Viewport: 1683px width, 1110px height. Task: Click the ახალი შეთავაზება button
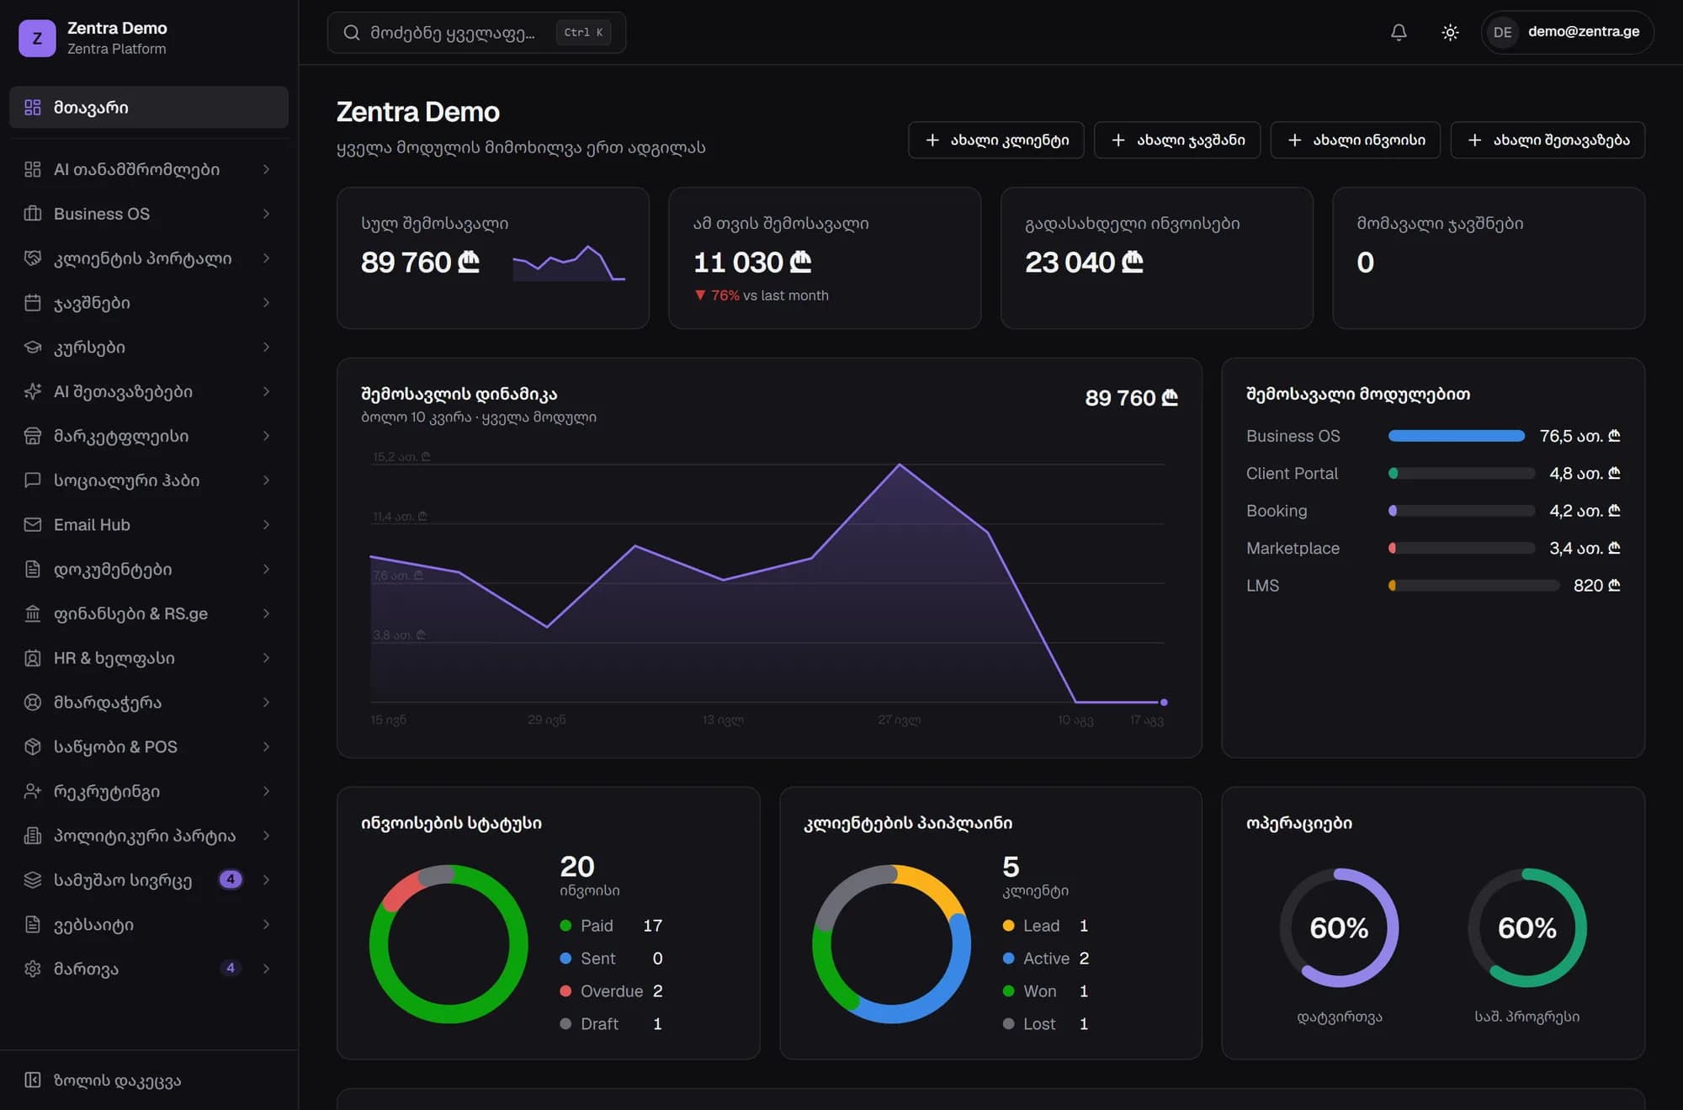[x=1548, y=140]
